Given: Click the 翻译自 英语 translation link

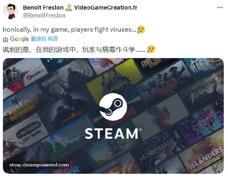Looking at the screenshot, I should [44, 39].
